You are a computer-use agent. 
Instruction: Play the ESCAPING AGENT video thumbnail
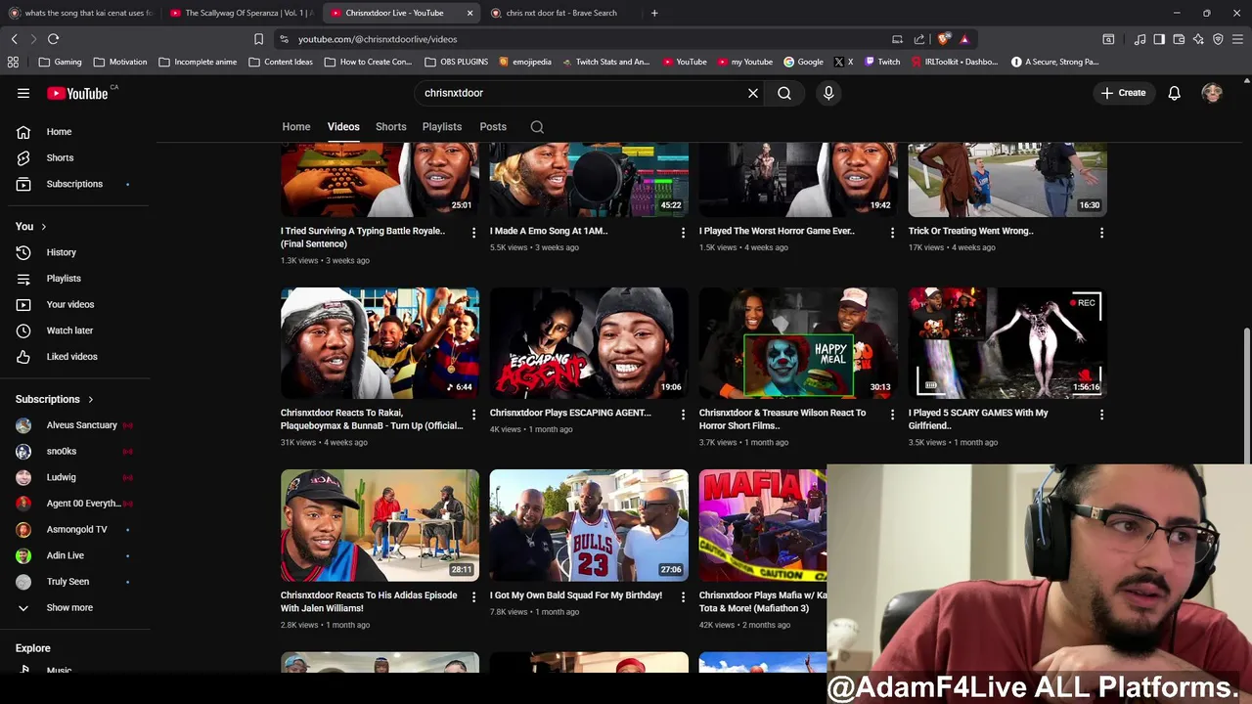(589, 343)
